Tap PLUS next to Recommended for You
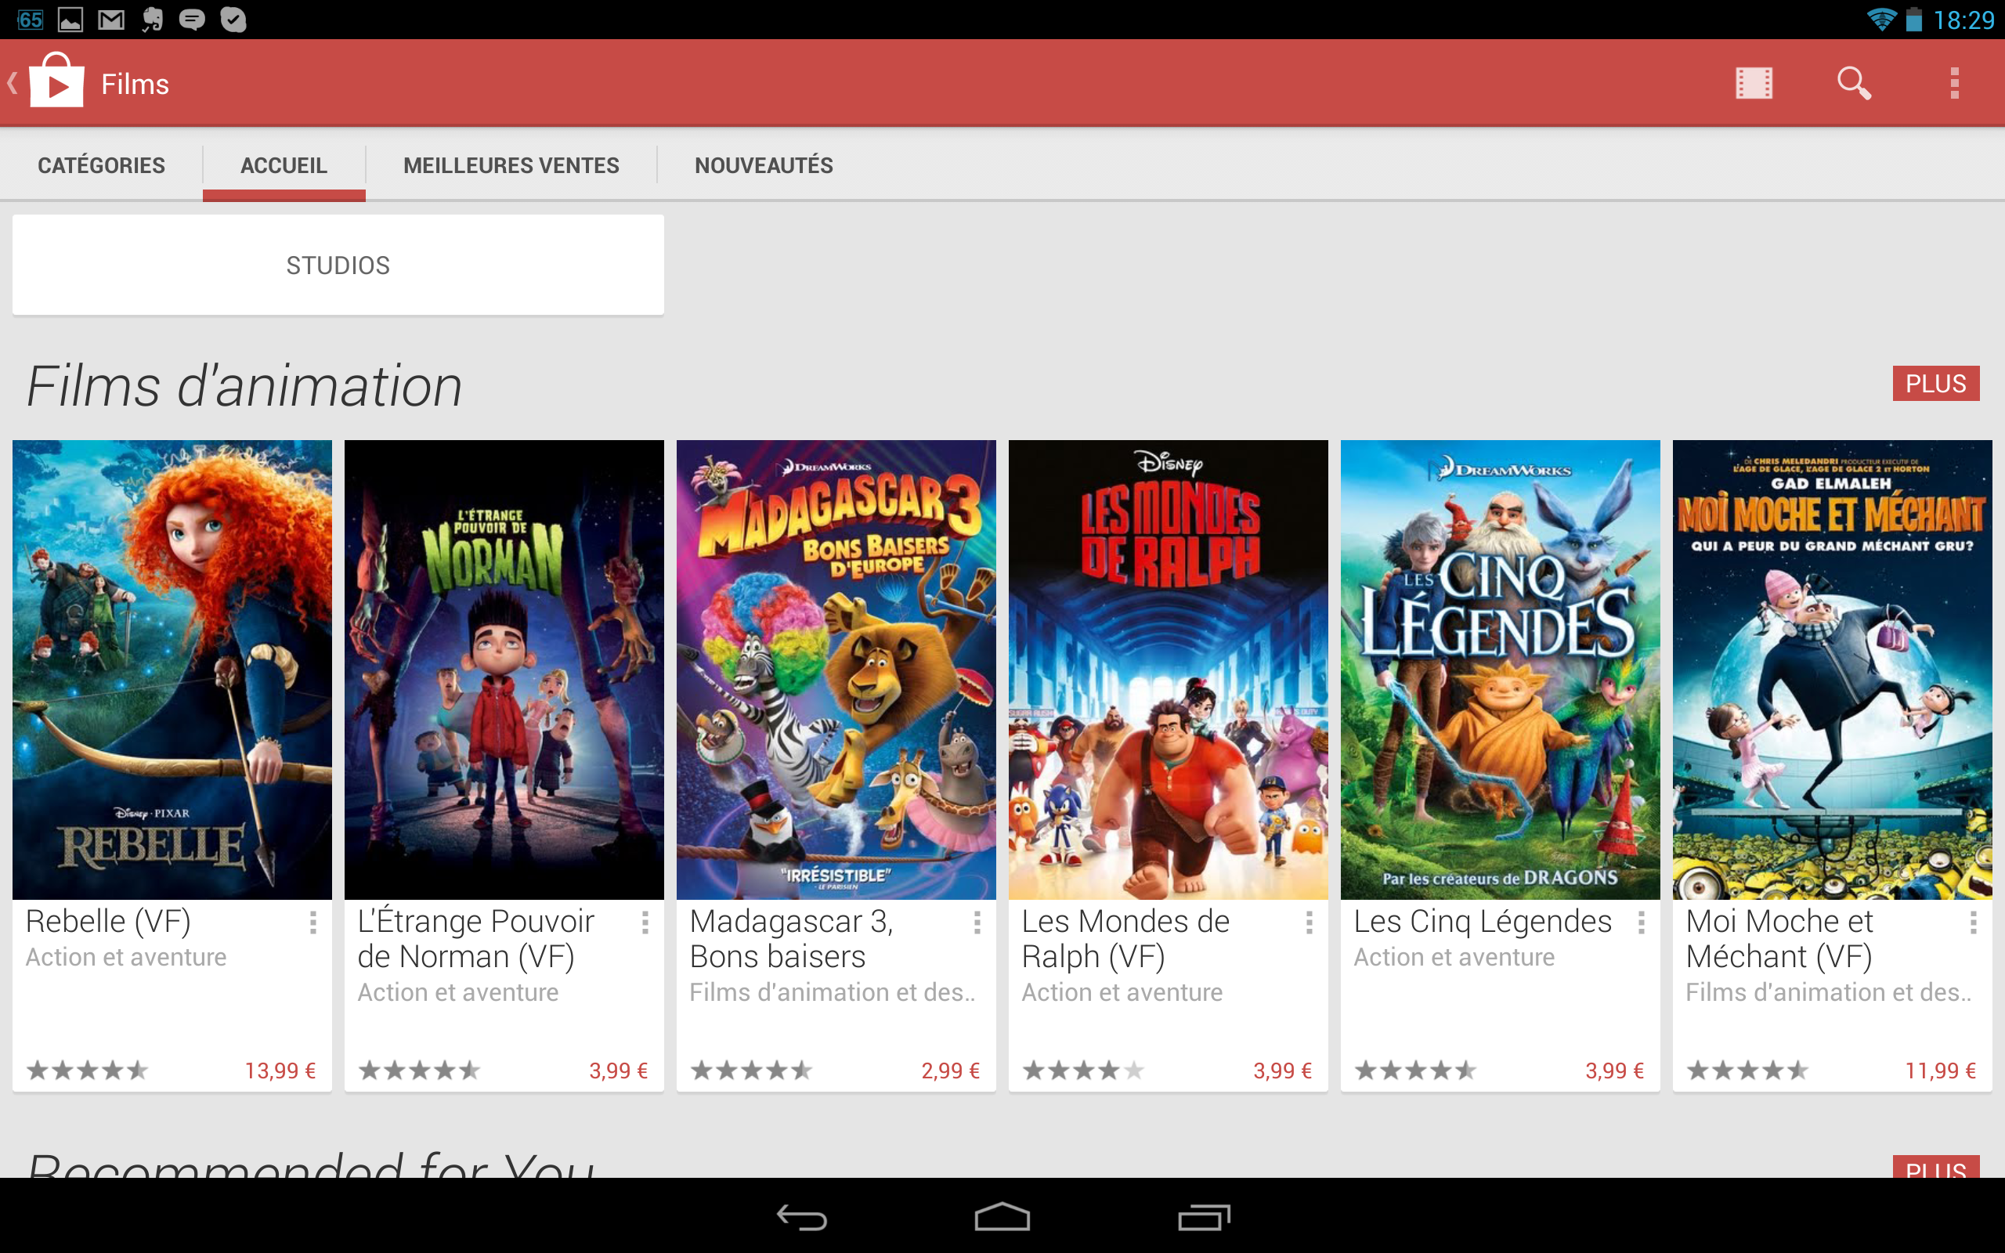This screenshot has height=1253, width=2005. coord(1935,1167)
